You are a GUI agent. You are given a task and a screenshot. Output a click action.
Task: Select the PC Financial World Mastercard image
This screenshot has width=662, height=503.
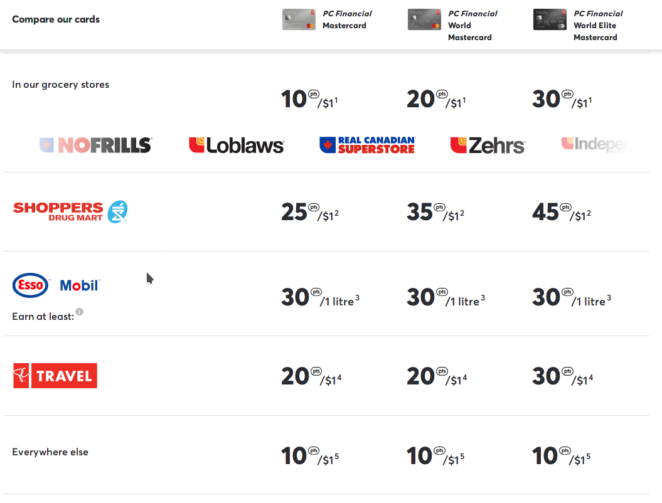424,19
